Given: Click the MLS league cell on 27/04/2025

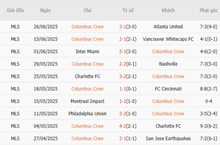Looking at the screenshot, I should (15, 139).
